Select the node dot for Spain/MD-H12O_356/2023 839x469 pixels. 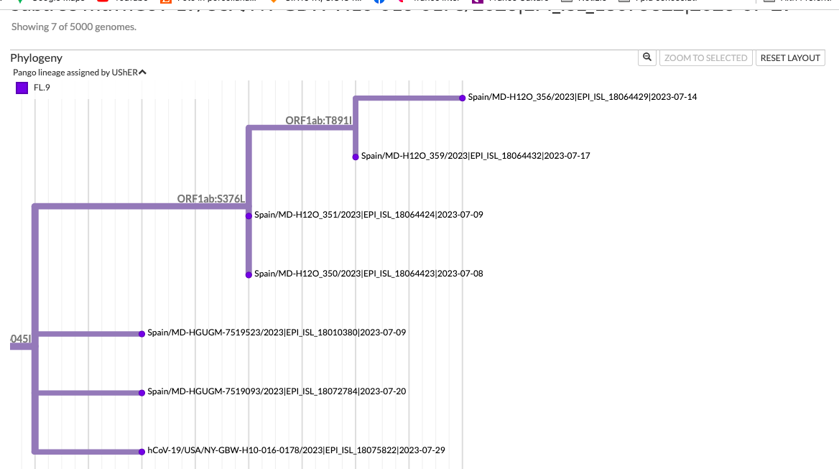[463, 98]
